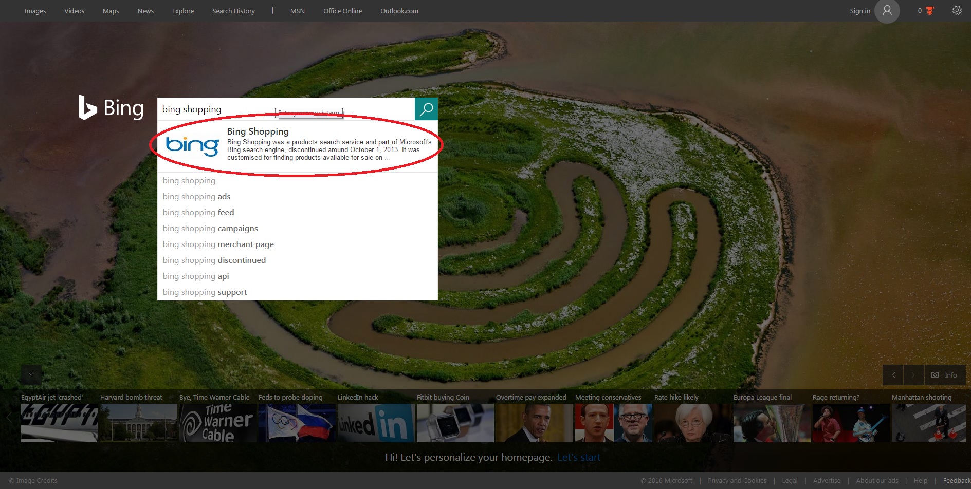Open the Explore tab
This screenshot has height=489, width=971.
(183, 11)
